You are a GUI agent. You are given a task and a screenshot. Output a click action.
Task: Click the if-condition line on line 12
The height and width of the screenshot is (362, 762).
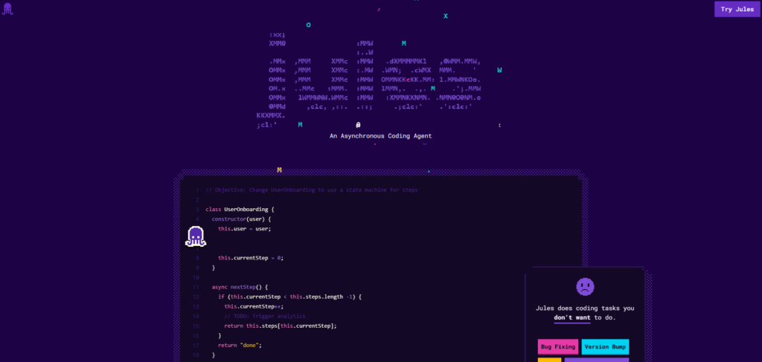point(290,297)
